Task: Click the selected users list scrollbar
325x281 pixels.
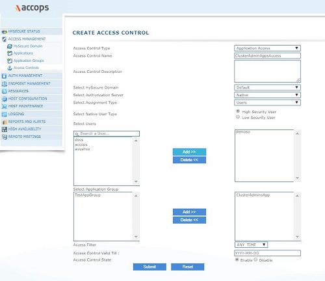Action: [x=297, y=155]
